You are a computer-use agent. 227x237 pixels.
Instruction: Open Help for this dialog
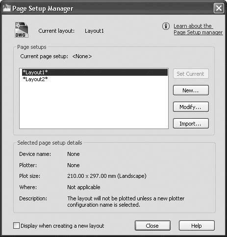point(197,226)
